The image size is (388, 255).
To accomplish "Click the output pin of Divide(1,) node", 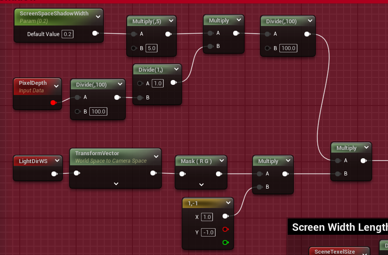I will [173, 82].
